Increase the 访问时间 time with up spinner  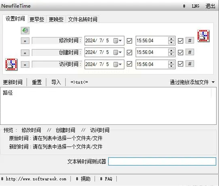click(x=171, y=62)
